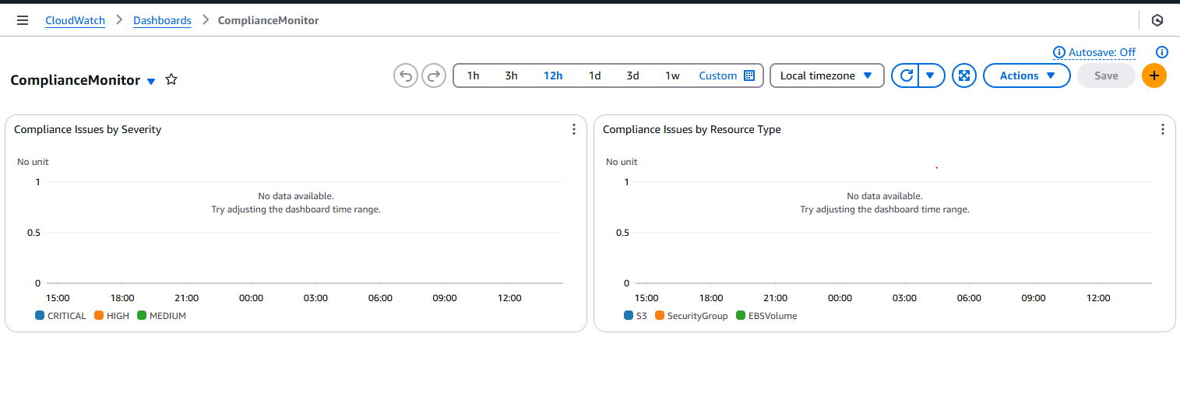Enter full screen mode with the expand icon
The image size is (1180, 414).
[964, 75]
